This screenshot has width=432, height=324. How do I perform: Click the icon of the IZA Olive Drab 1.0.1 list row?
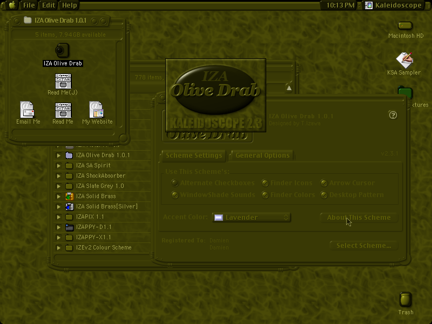pyautogui.click(x=69, y=155)
